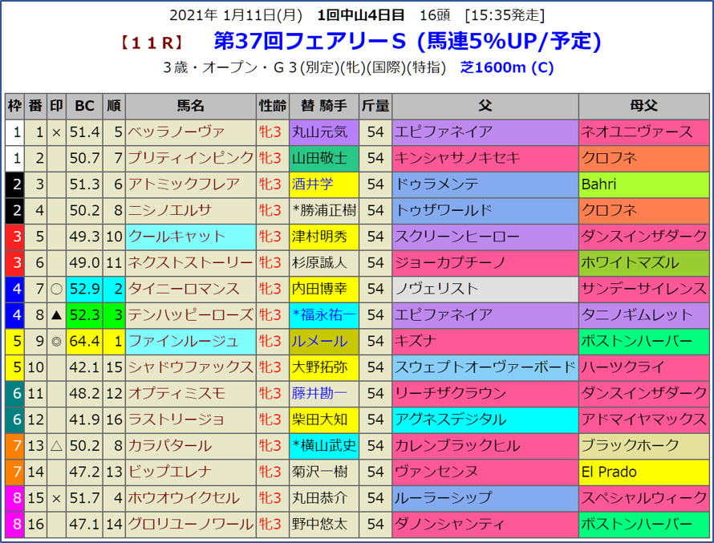Click the 芝1600m (C) course text
The image size is (714, 543).
tap(507, 67)
